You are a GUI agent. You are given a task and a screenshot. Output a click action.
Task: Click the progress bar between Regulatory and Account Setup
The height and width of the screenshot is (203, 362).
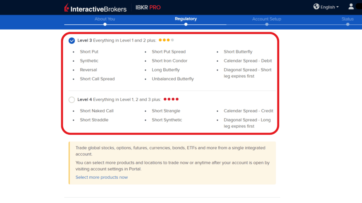pyautogui.click(x=226, y=24)
